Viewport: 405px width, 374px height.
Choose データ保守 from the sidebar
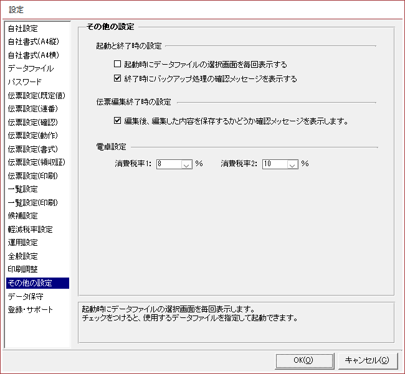(26, 296)
